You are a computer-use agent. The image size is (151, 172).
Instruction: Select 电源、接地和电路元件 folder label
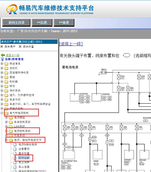(28, 140)
